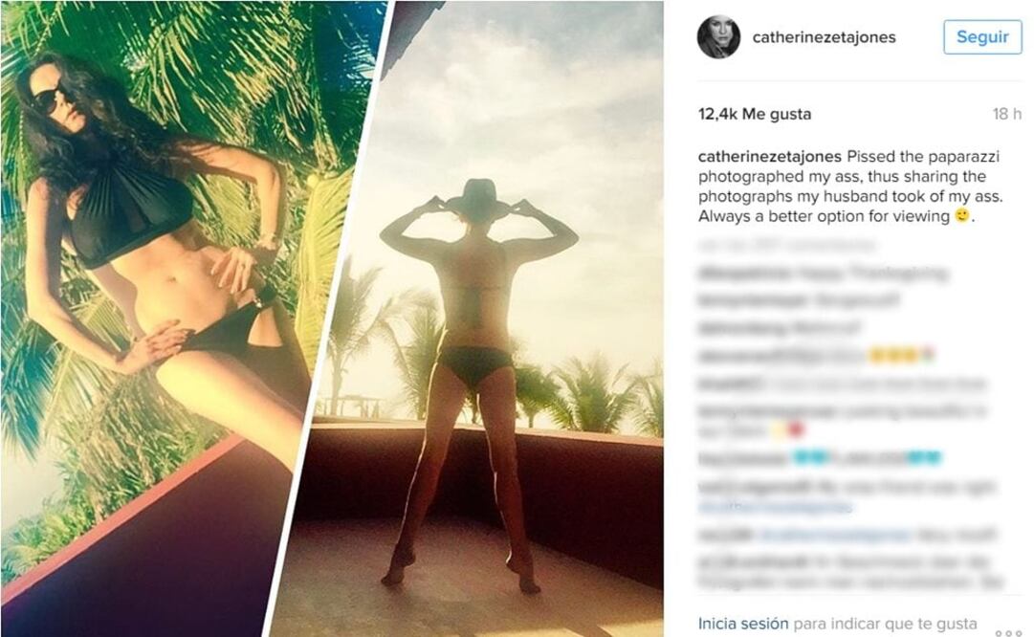Click the blue heart emojis in the comments
This screenshot has height=637, width=1034.
(x=810, y=457)
